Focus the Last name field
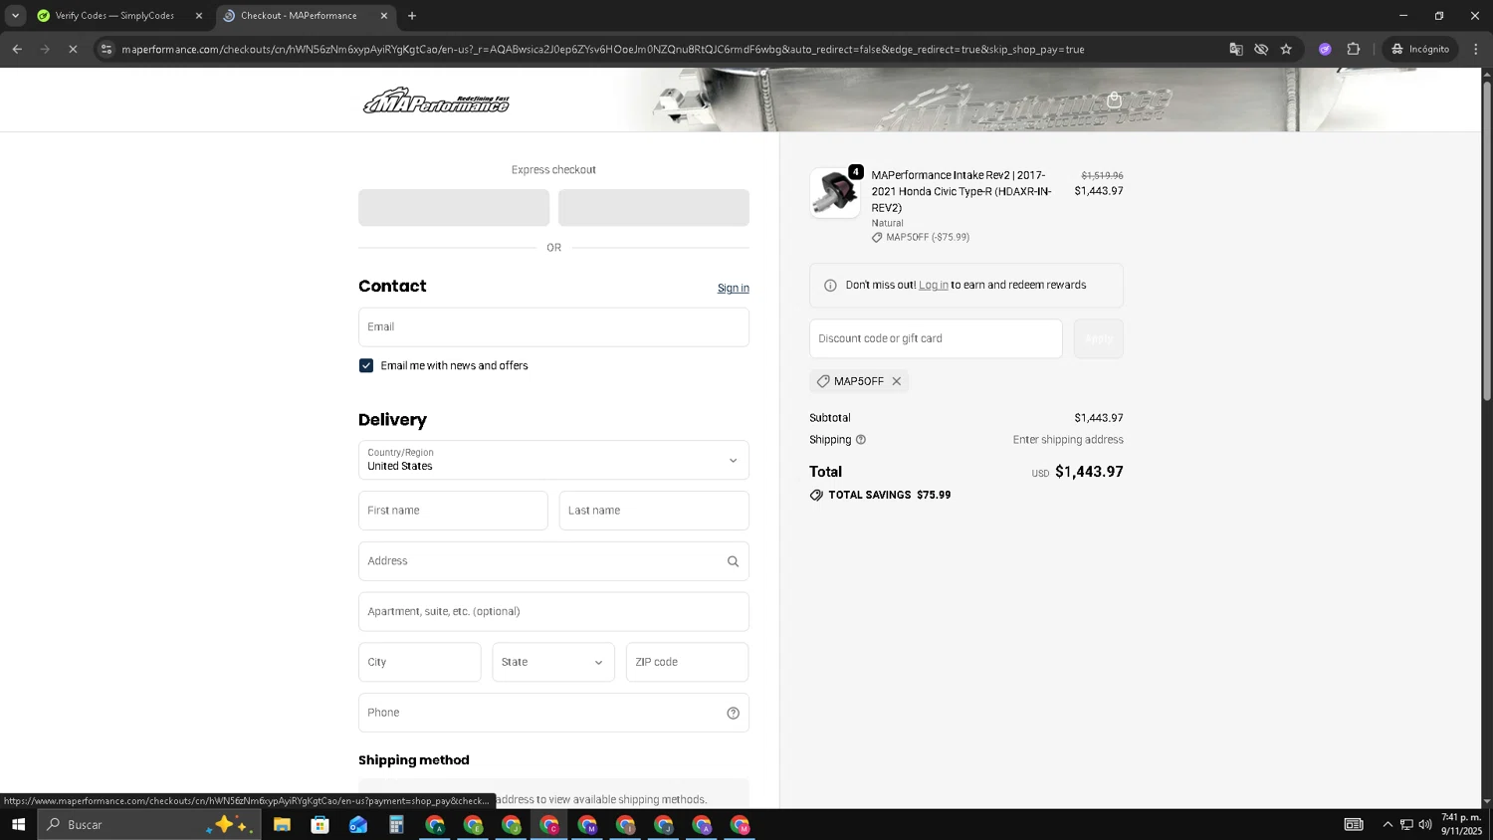The height and width of the screenshot is (840, 1493). pos(654,511)
